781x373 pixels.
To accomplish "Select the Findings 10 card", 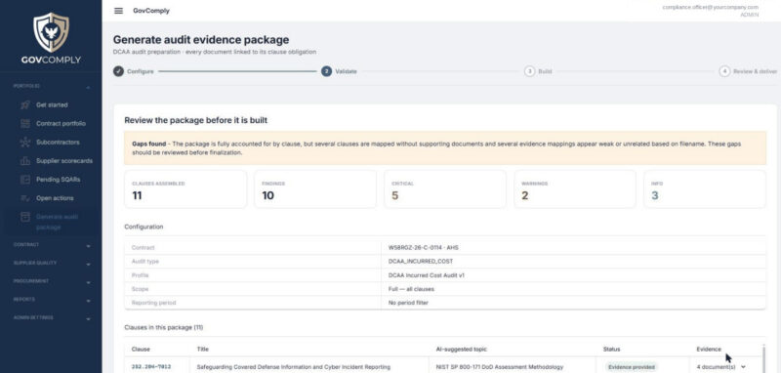I will (315, 189).
